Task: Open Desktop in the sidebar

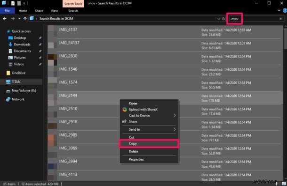Action: [20, 38]
